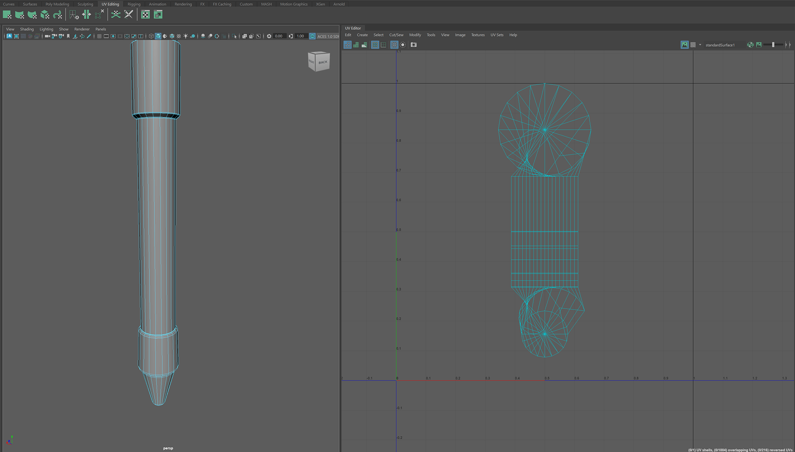Viewport: 795px width, 452px height.
Task: Open the texture dropdown arrow beside checker icon
Action: coord(700,45)
